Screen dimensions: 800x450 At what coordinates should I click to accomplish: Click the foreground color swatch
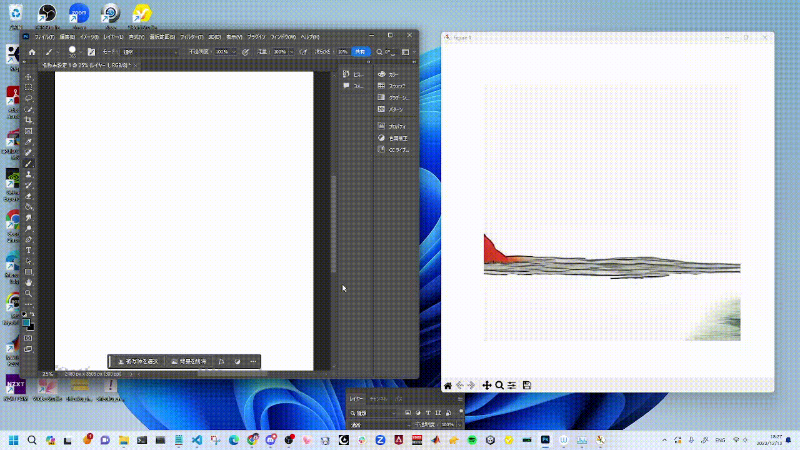26,322
